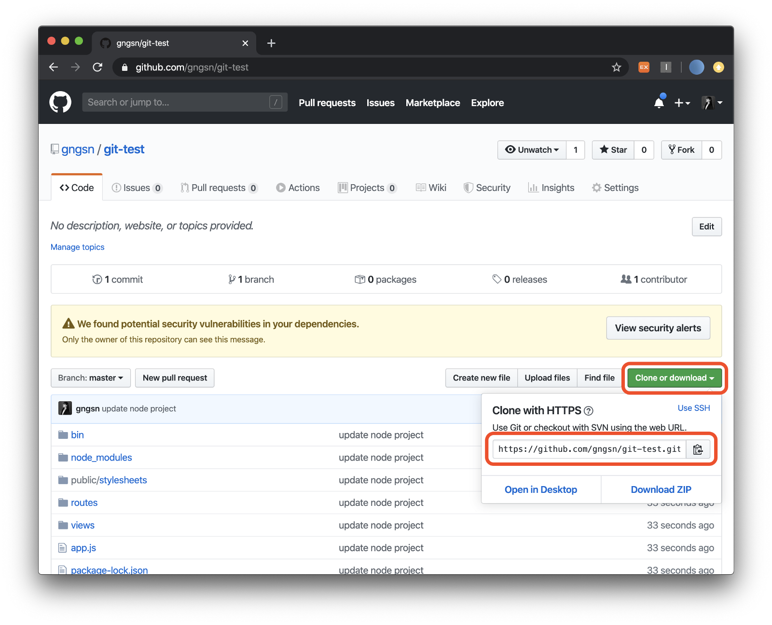Click the address bar padlock icon

(124, 68)
